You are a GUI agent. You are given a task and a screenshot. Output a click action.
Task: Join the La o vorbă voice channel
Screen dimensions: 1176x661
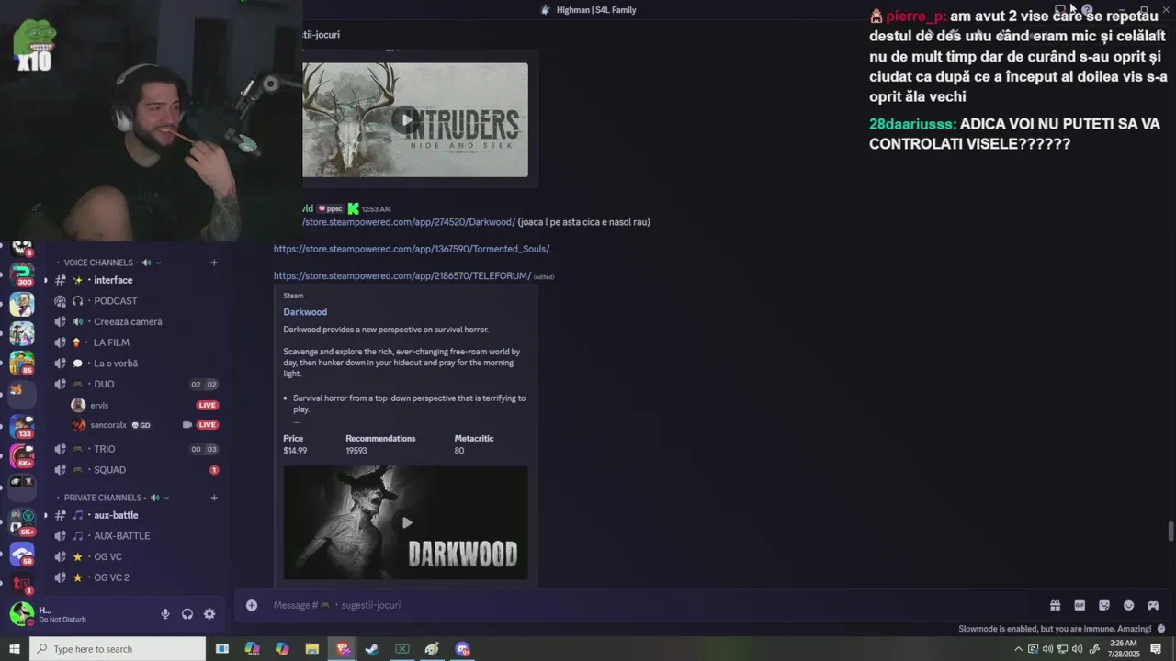click(136, 364)
